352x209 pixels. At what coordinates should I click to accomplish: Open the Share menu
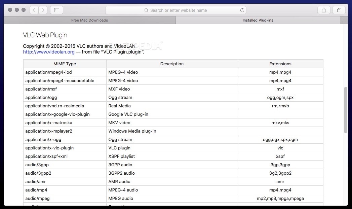tap(323, 10)
